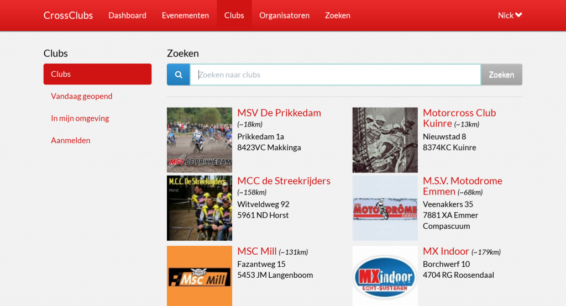Click the distance label '(~179km)'
566x306 pixels.
pyautogui.click(x=486, y=252)
